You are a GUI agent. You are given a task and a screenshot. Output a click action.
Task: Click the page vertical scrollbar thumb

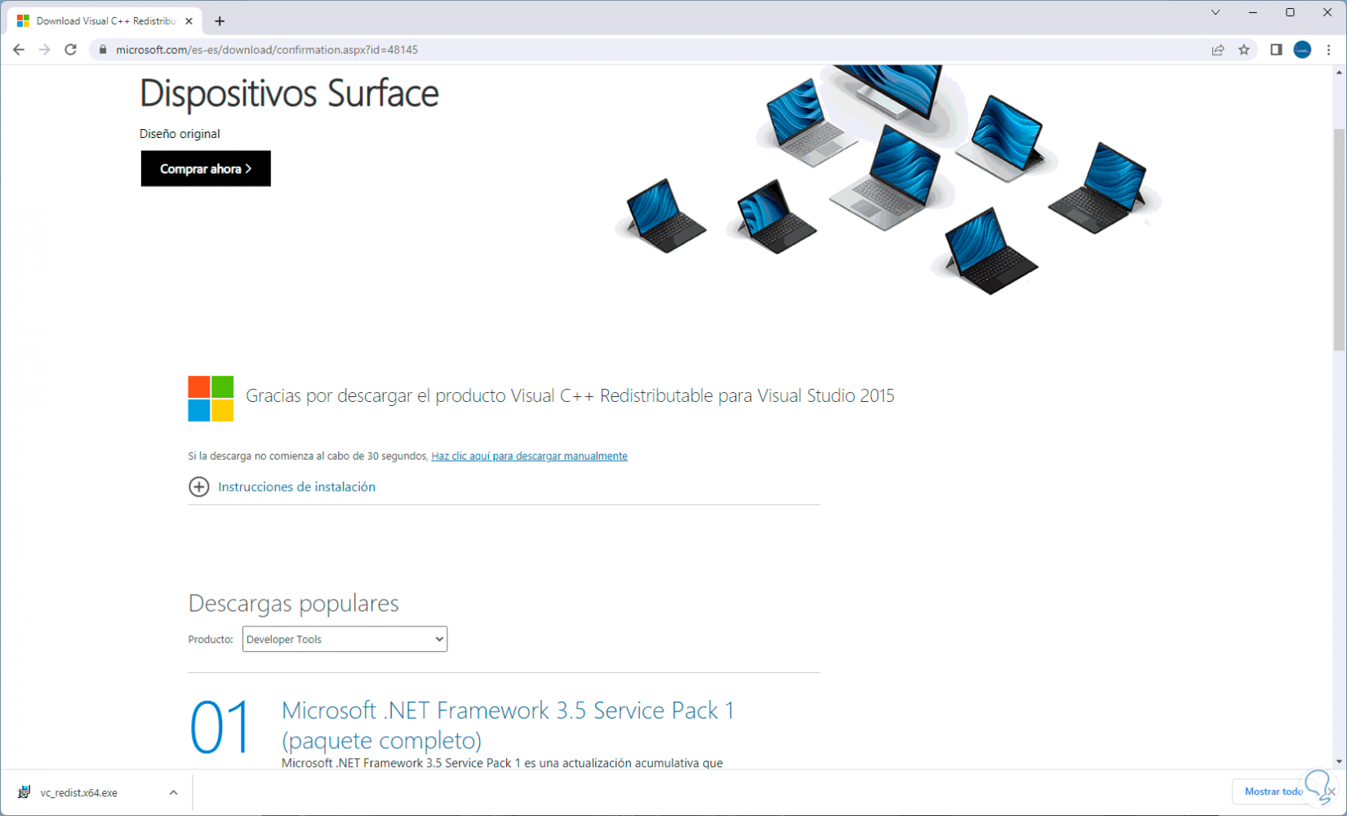(1339, 239)
